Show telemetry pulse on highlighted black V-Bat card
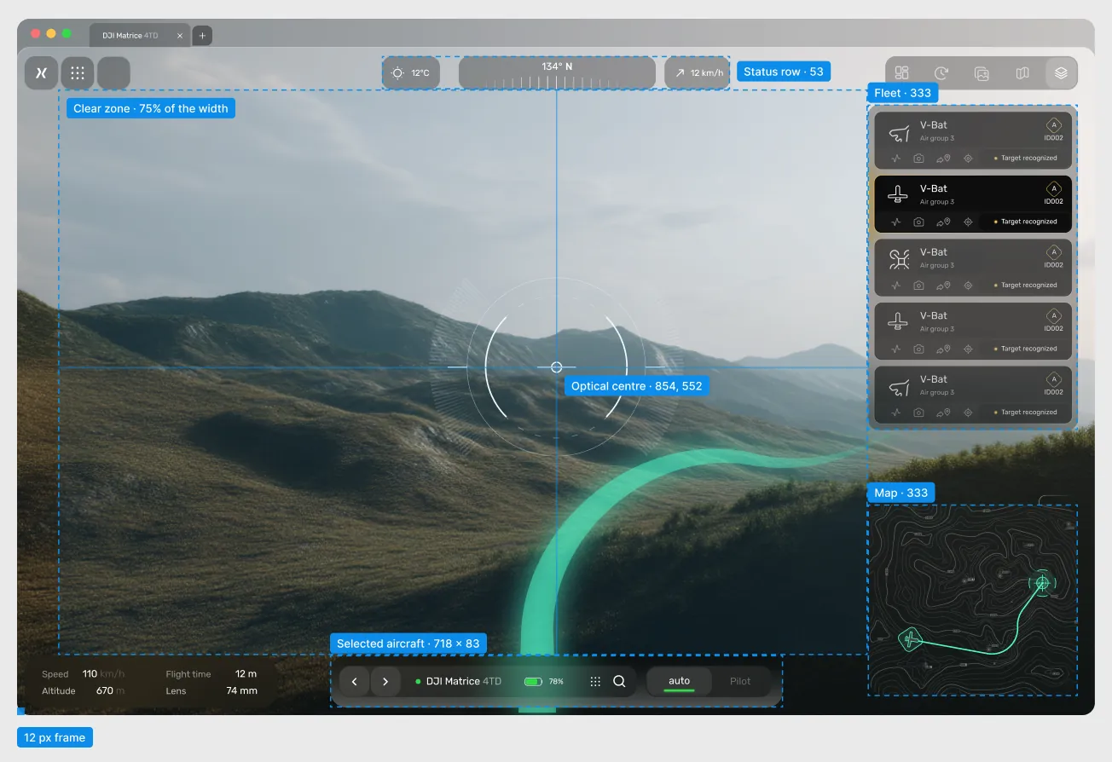 pos(895,222)
